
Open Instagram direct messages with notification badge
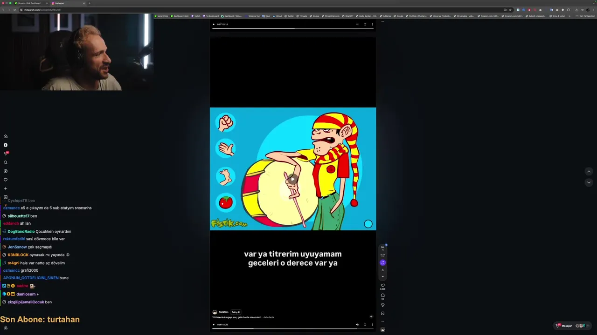(6, 154)
